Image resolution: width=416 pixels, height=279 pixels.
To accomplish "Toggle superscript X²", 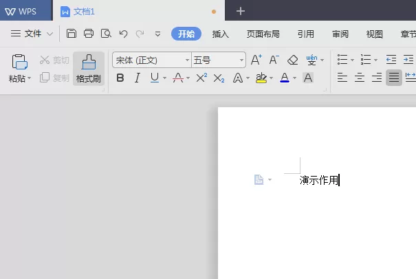I will point(201,78).
